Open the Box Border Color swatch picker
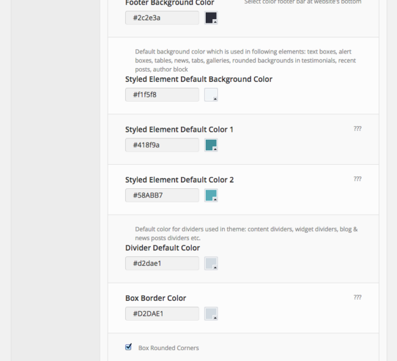 point(211,313)
